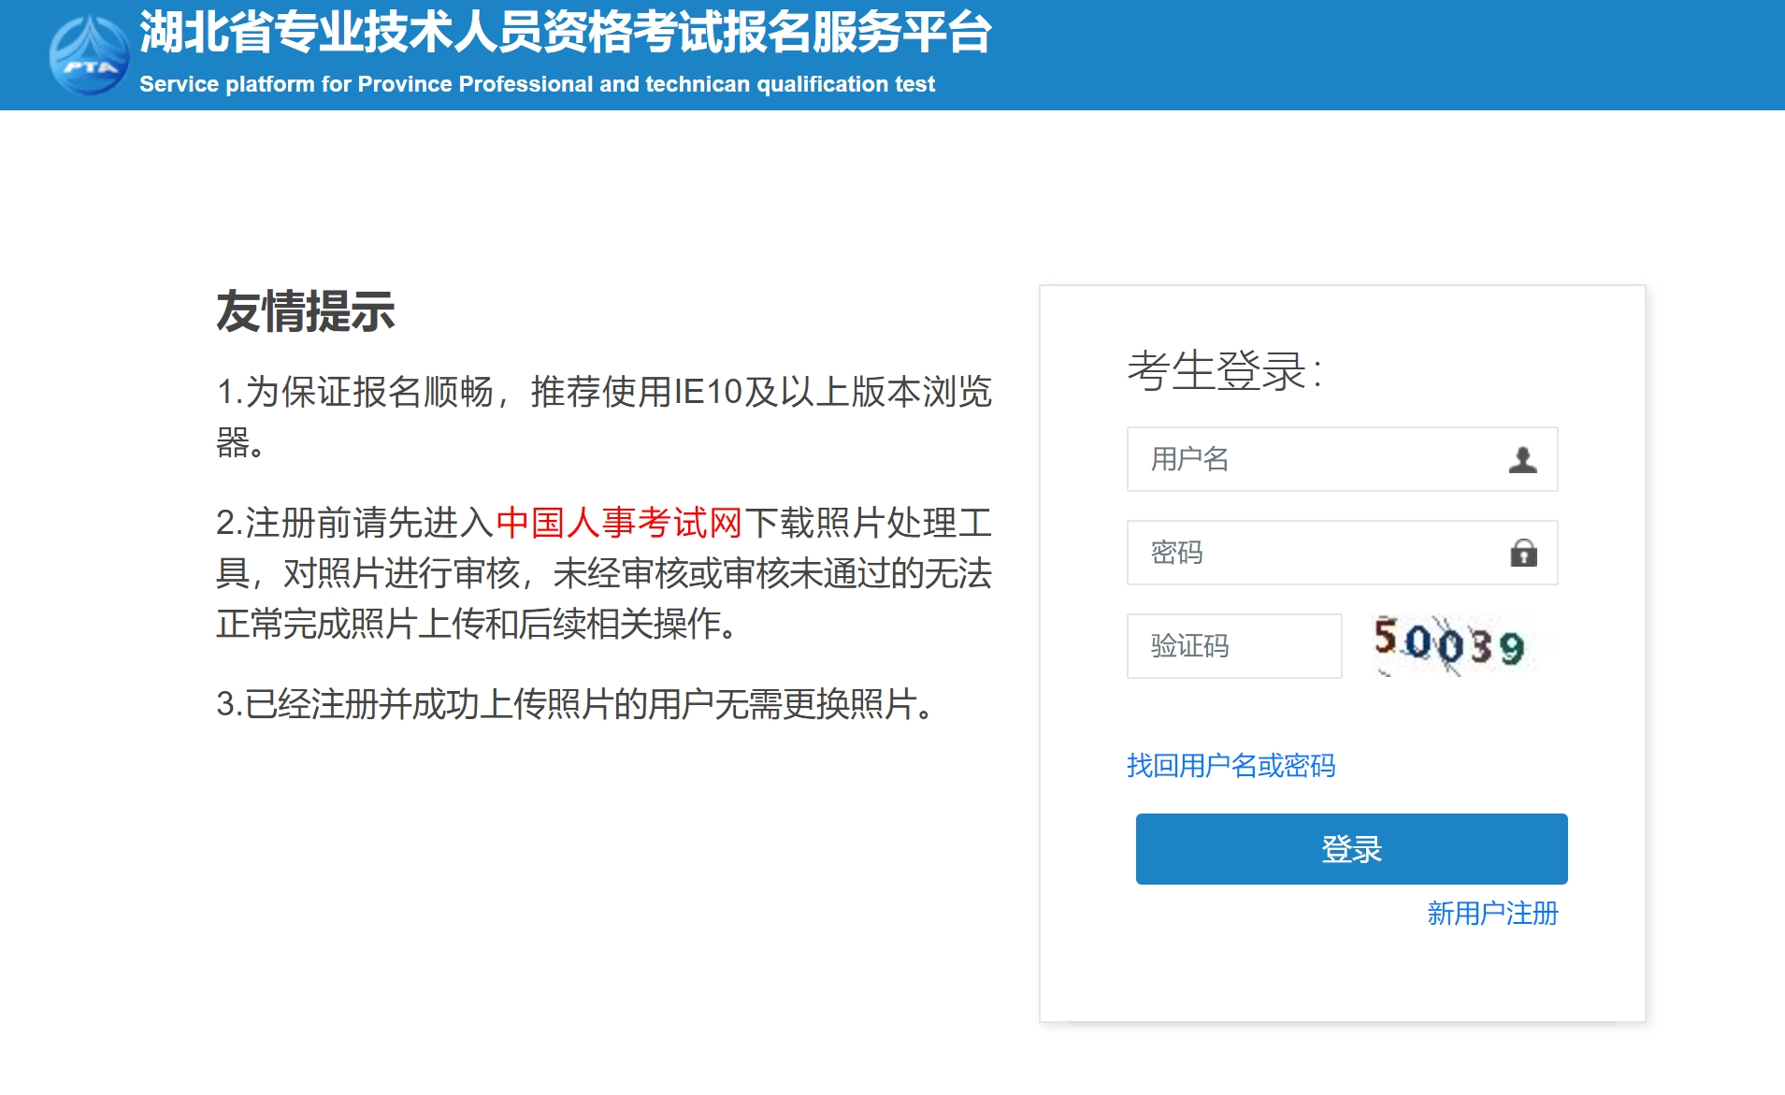Click the user silhouette icon in username field

1522,459
